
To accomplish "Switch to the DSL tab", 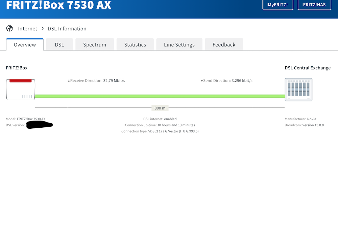I will pyautogui.click(x=59, y=44).
